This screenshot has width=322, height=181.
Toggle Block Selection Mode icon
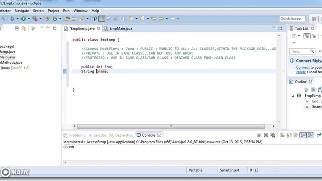(x=115, y=19)
